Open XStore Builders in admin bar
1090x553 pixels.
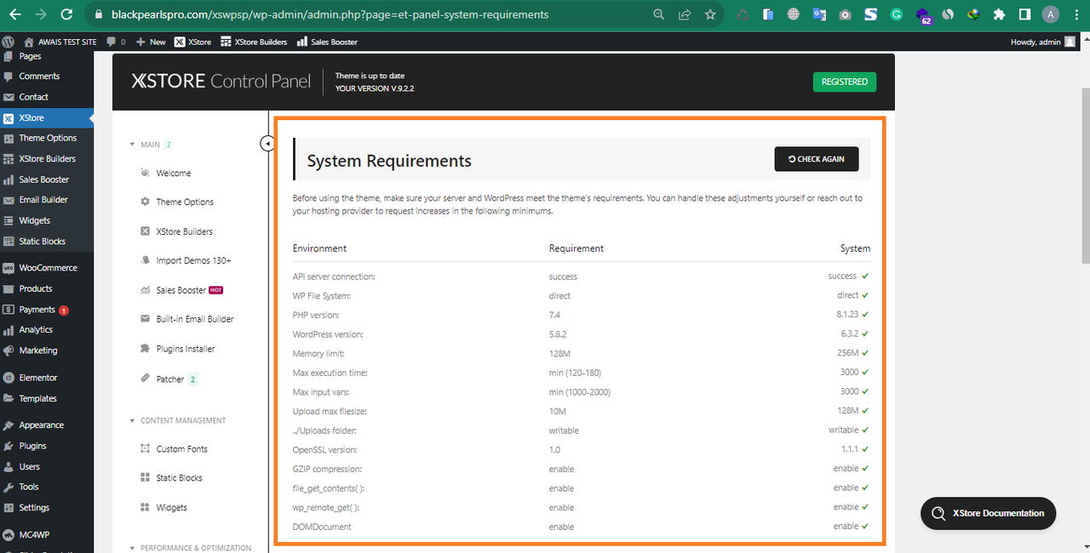(255, 42)
